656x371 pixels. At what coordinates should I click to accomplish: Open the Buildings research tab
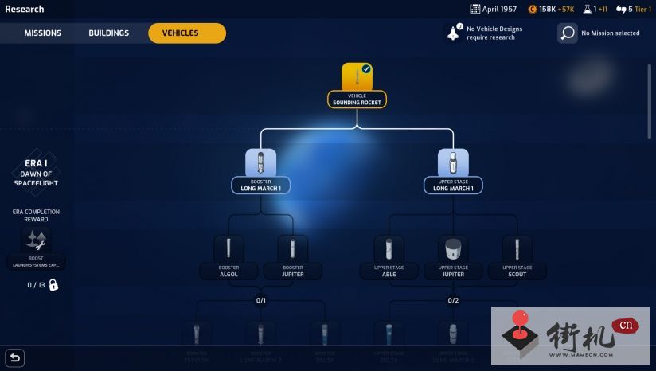click(109, 33)
